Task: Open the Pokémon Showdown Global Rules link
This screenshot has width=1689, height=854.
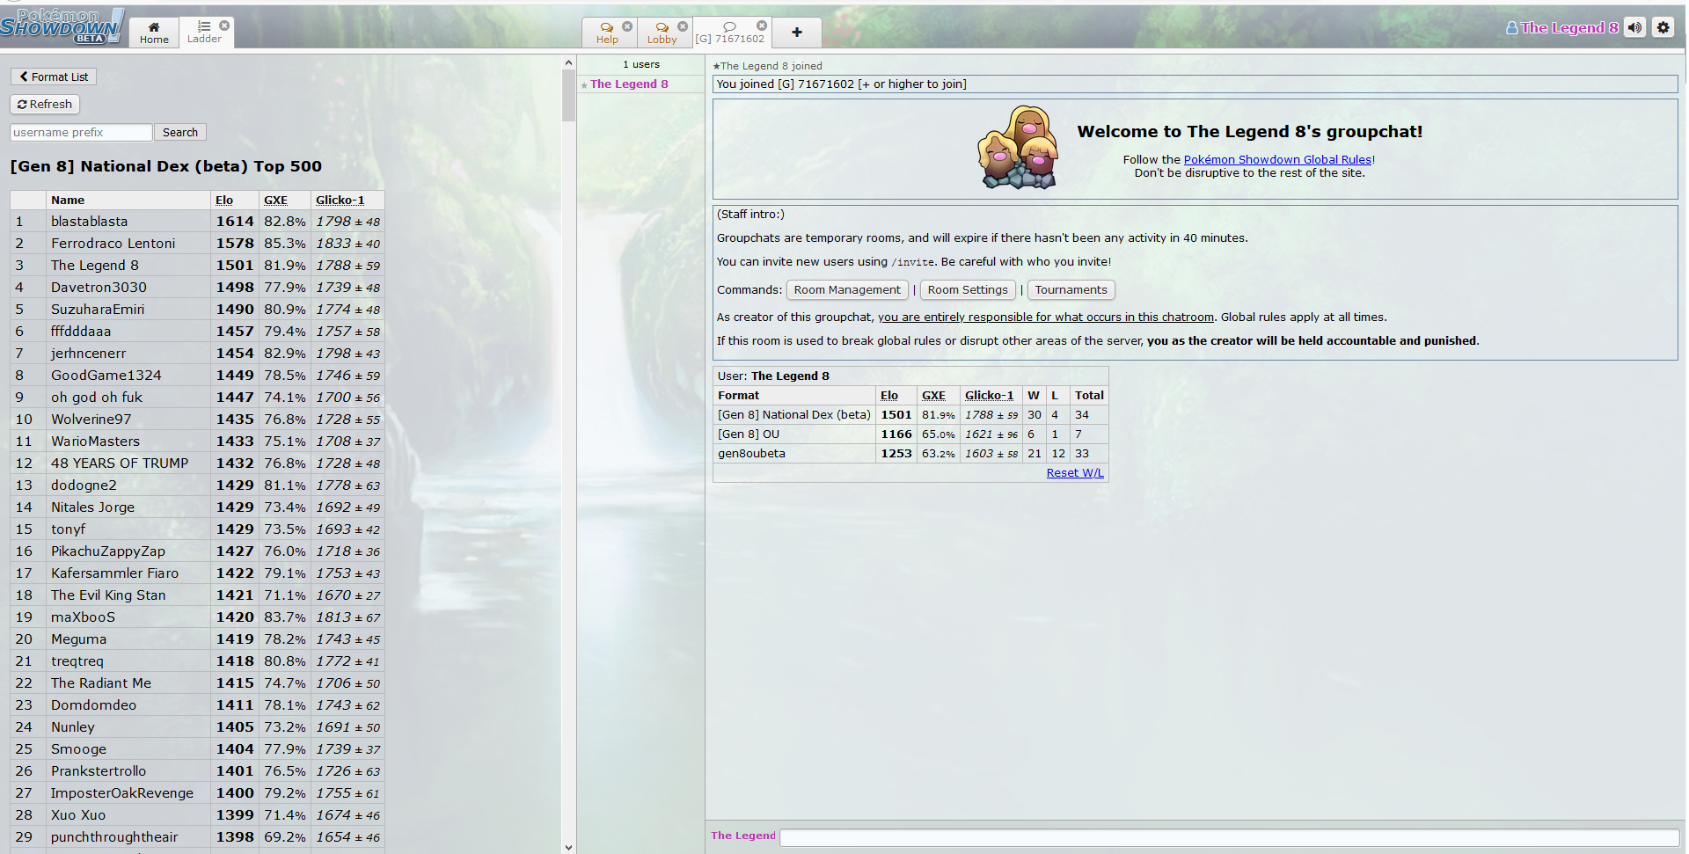Action: coord(1277,159)
